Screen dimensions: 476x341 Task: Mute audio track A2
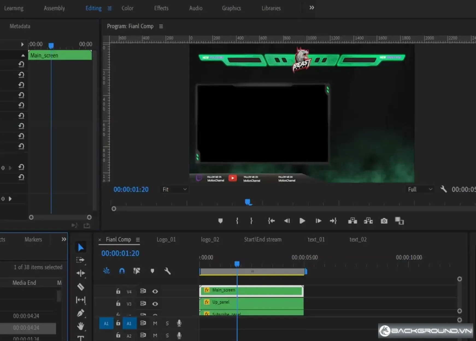point(155,335)
